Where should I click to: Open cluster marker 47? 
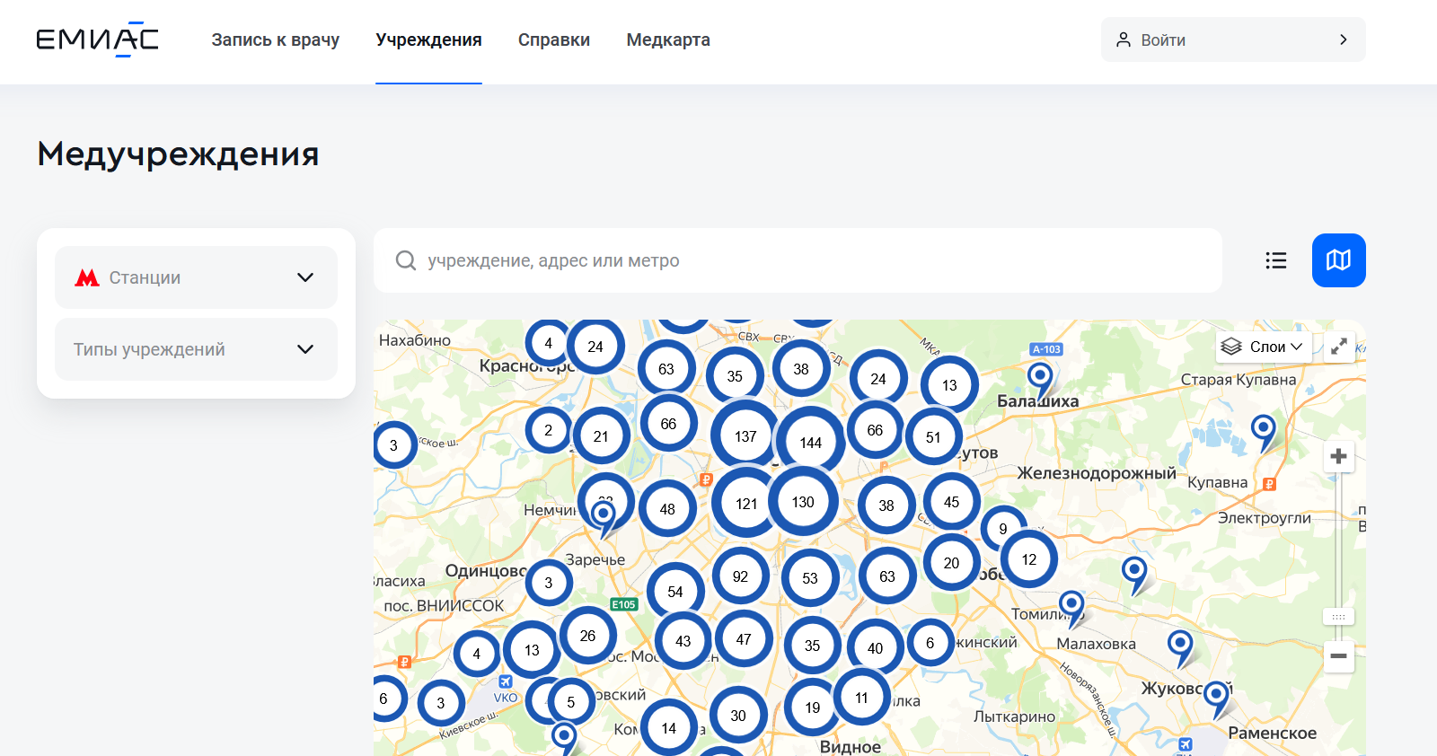(744, 639)
